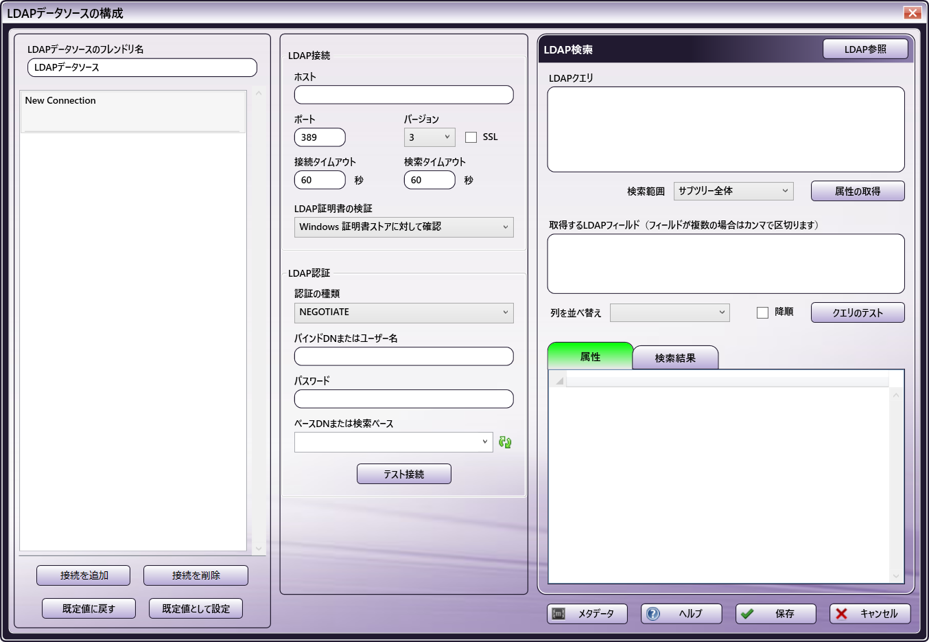The width and height of the screenshot is (929, 642).
Task: Click the question mark help icon
Action: click(653, 613)
